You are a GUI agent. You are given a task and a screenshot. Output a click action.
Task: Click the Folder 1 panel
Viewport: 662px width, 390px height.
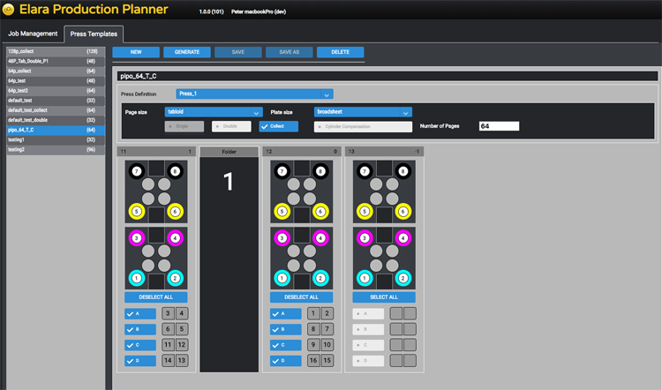tap(229, 259)
